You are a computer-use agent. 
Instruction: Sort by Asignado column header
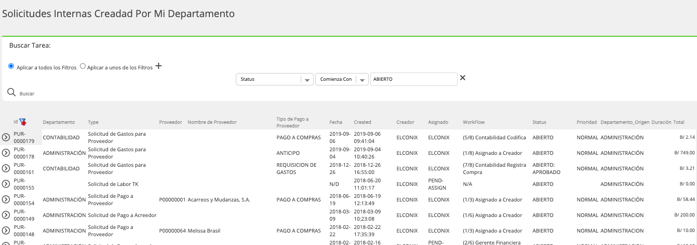click(438, 122)
